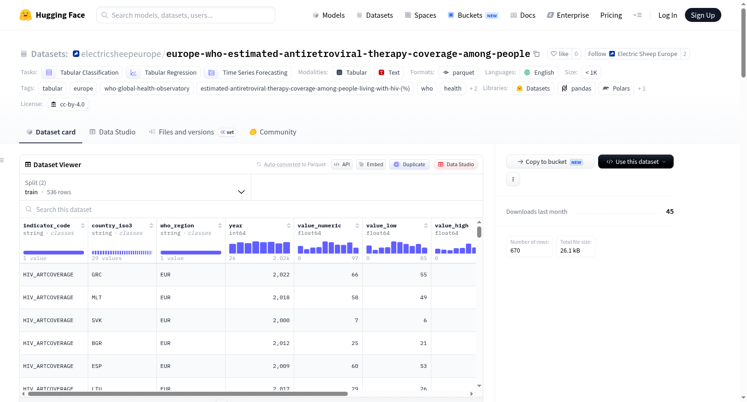The height and width of the screenshot is (402, 747).
Task: Sort by value_numeric column arrows
Action: coord(357,226)
